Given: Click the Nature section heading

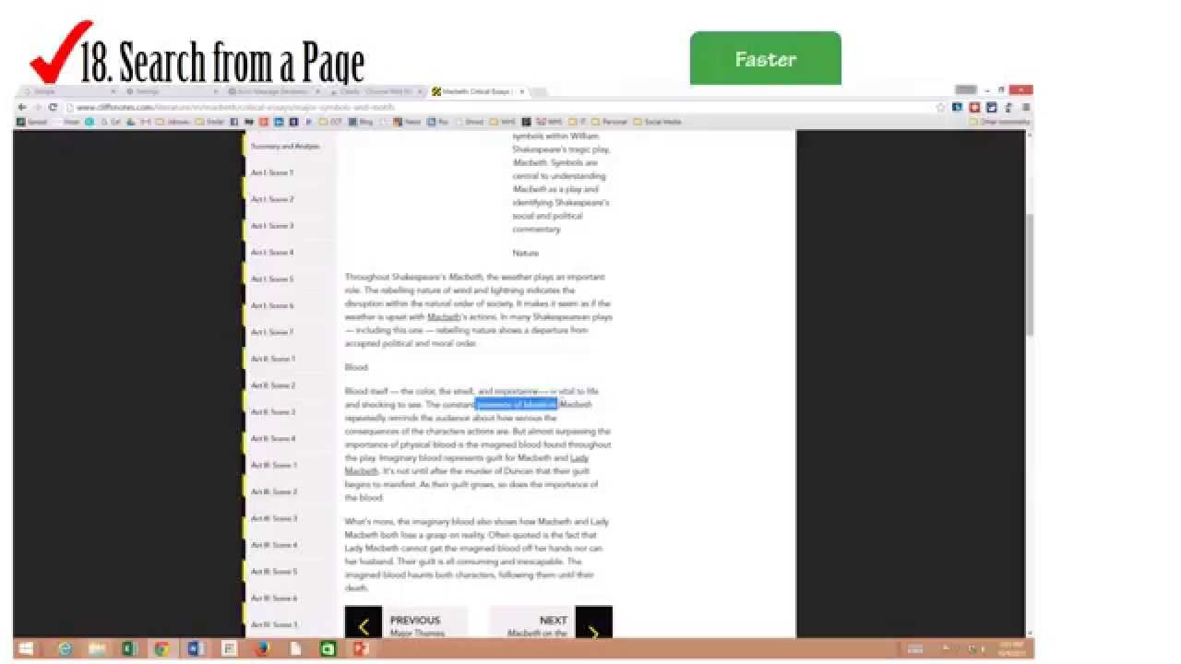Looking at the screenshot, I should click(525, 253).
